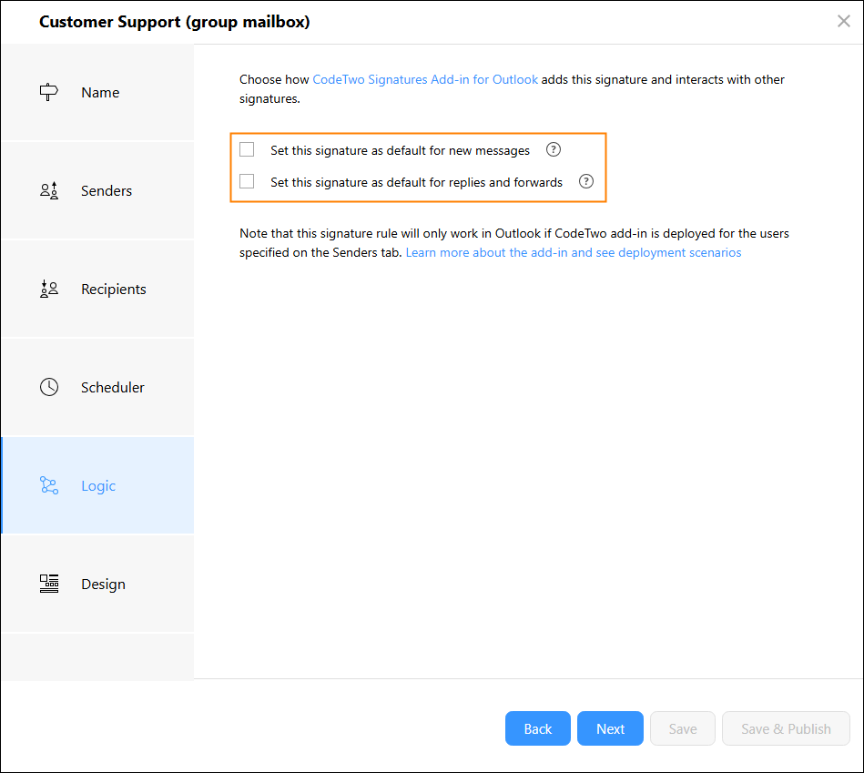This screenshot has width=864, height=773.
Task: Click the Design layout icon
Action: click(49, 584)
